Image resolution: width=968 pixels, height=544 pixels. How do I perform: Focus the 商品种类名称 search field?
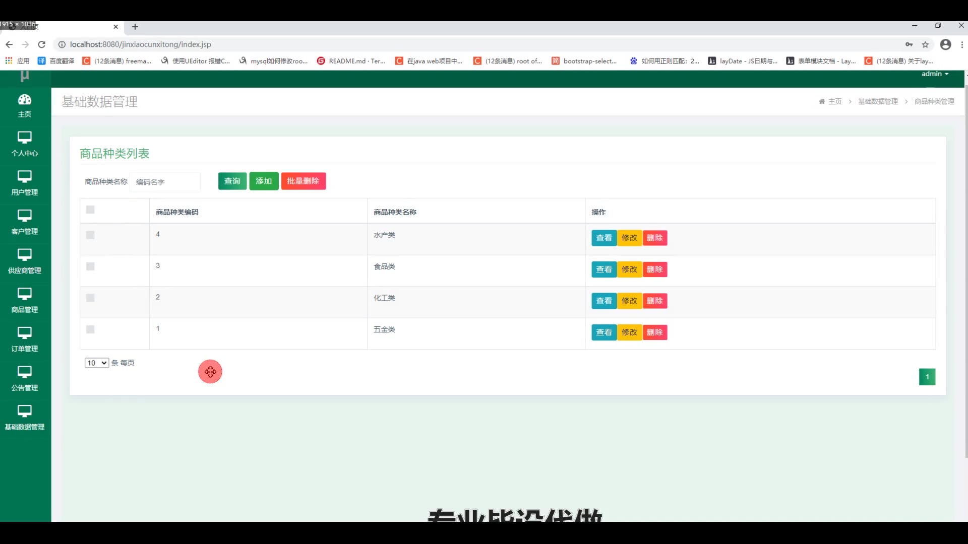point(165,182)
